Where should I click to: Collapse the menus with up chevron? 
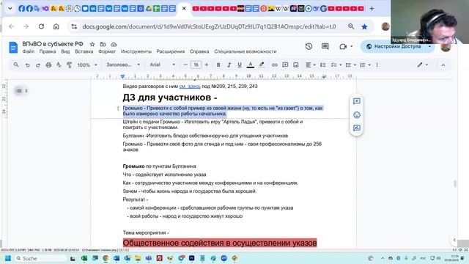[x=443, y=65]
